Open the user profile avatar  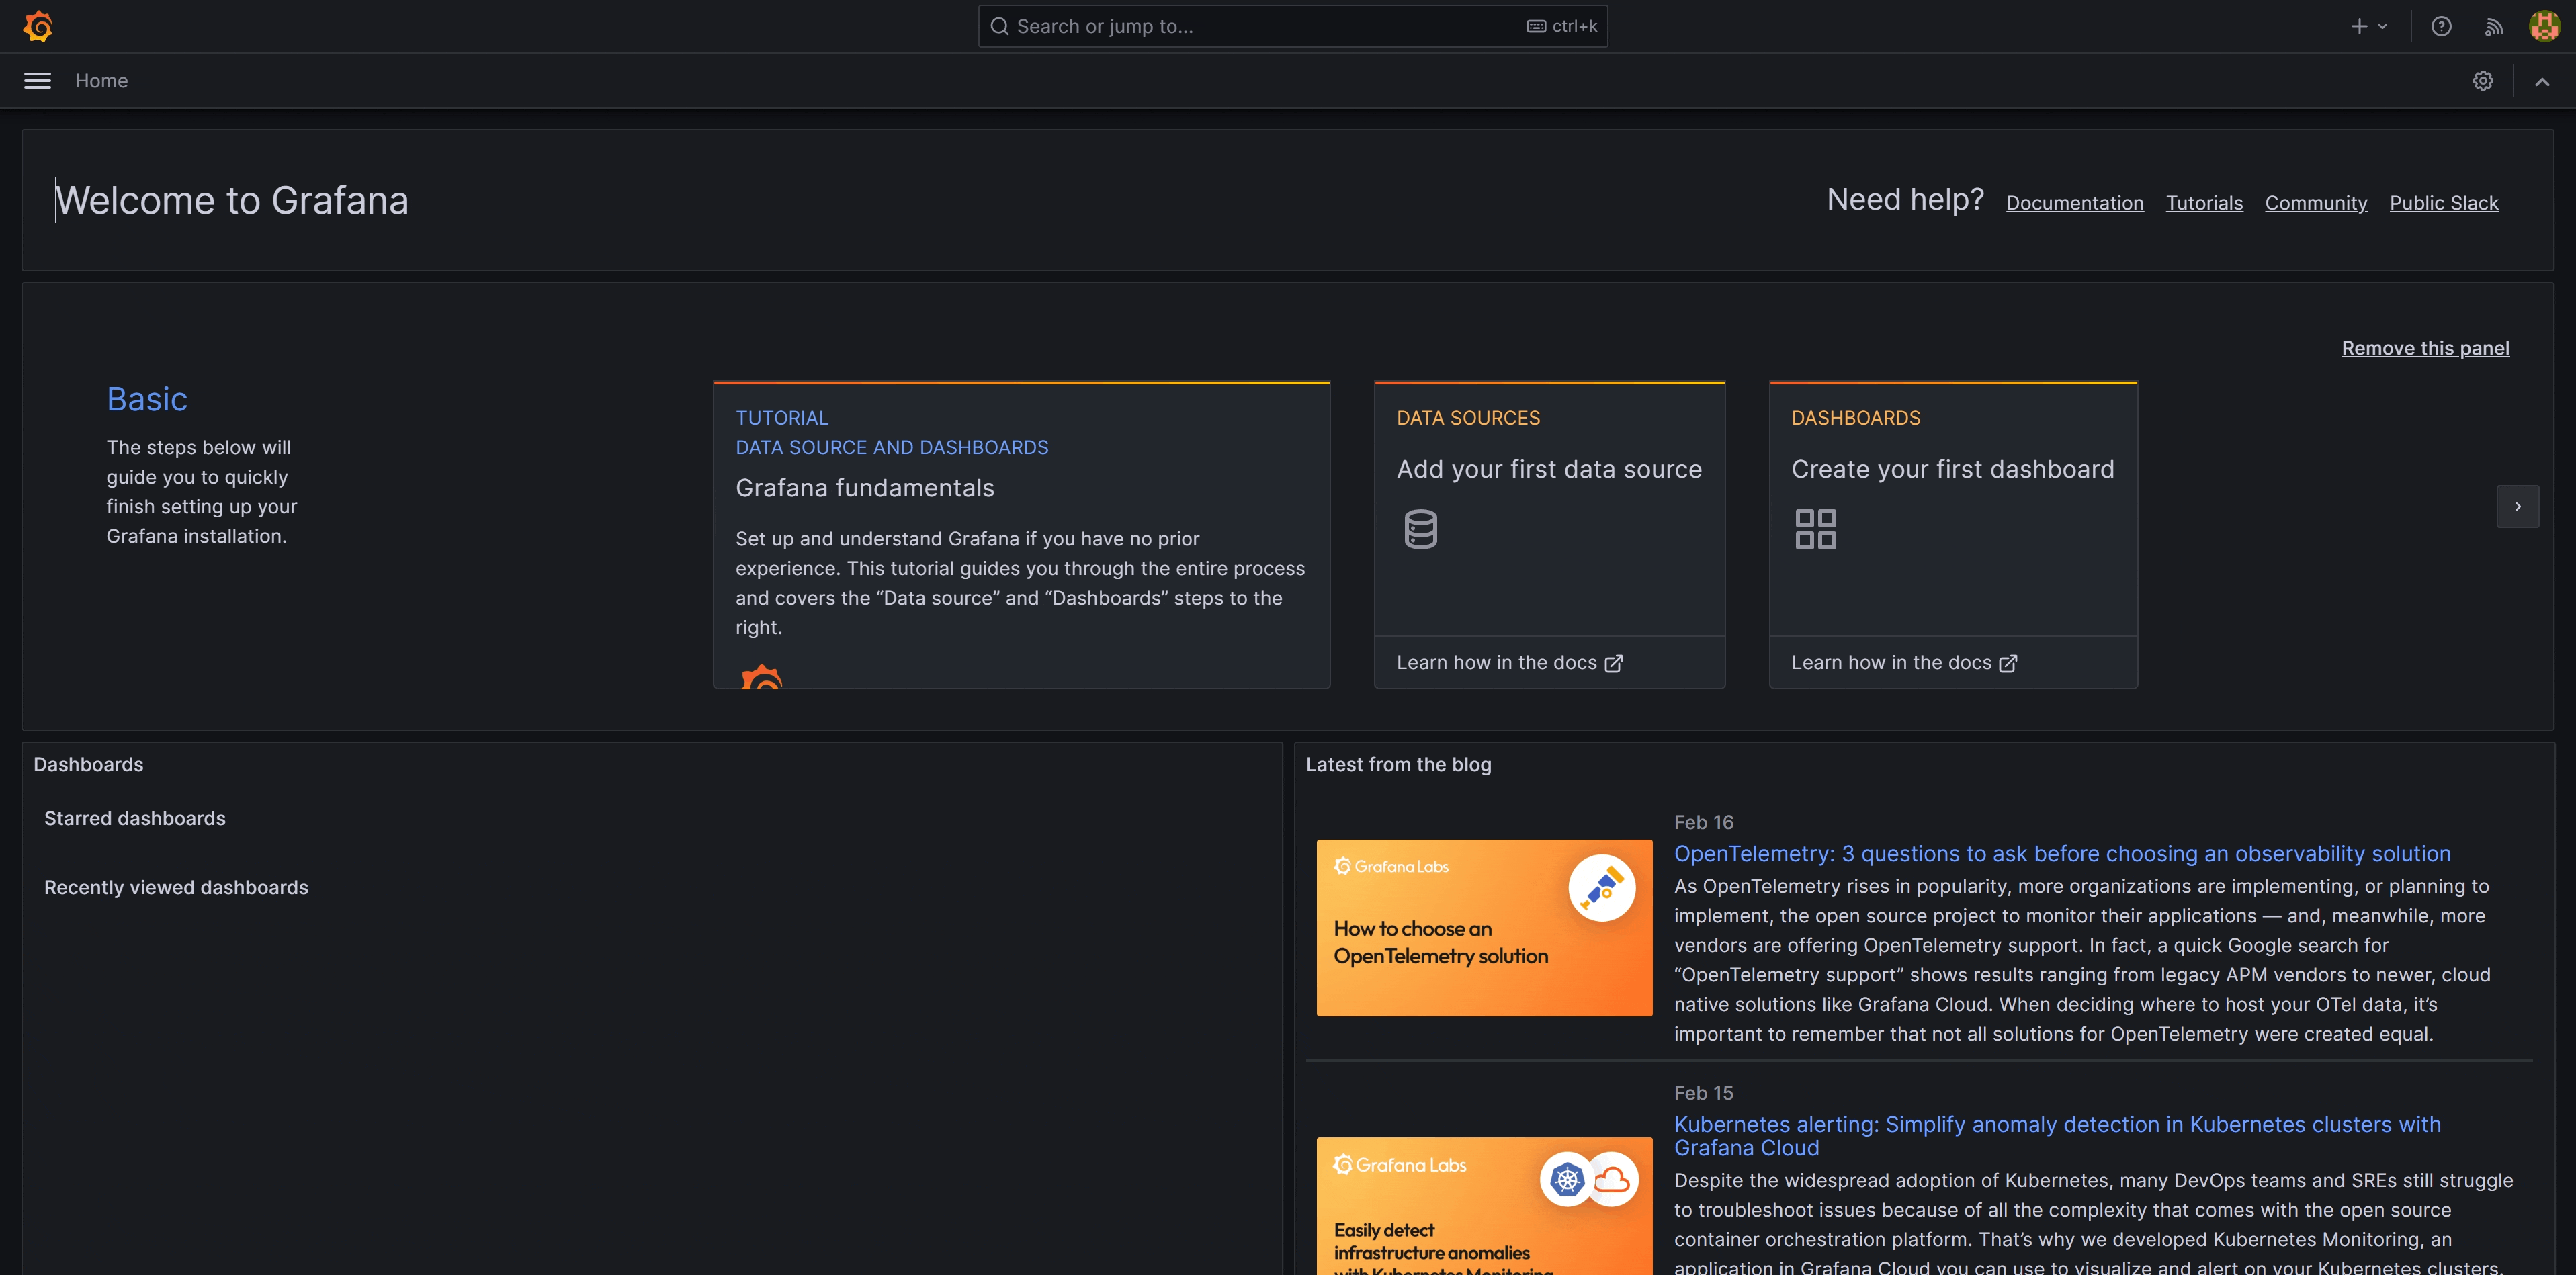click(2544, 26)
